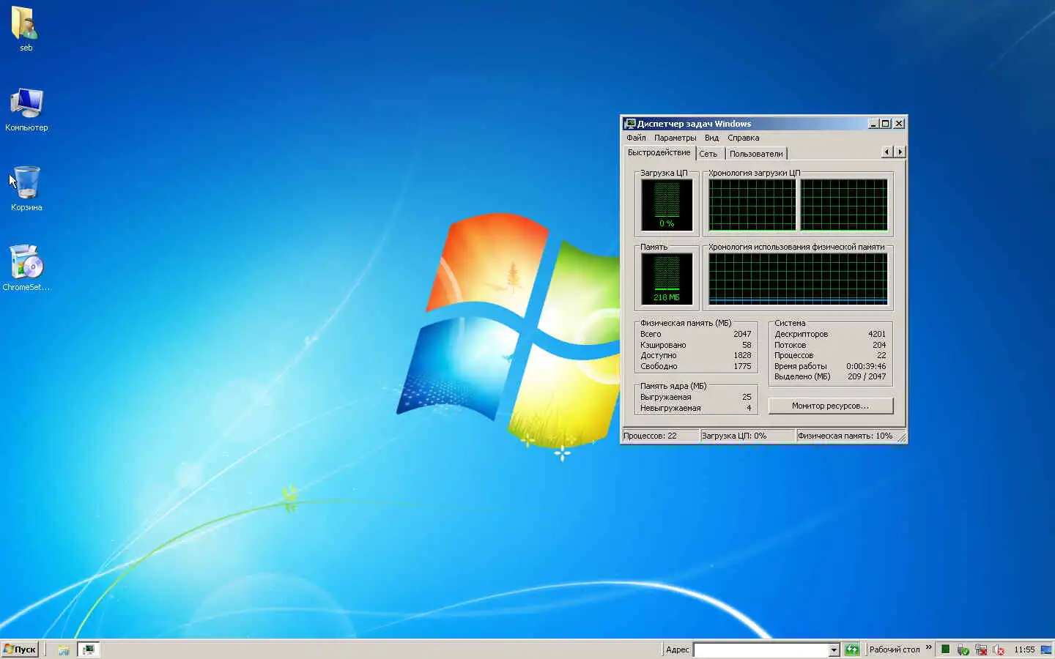Click inside the Адрес address input field
The width and height of the screenshot is (1055, 659).
pos(760,649)
